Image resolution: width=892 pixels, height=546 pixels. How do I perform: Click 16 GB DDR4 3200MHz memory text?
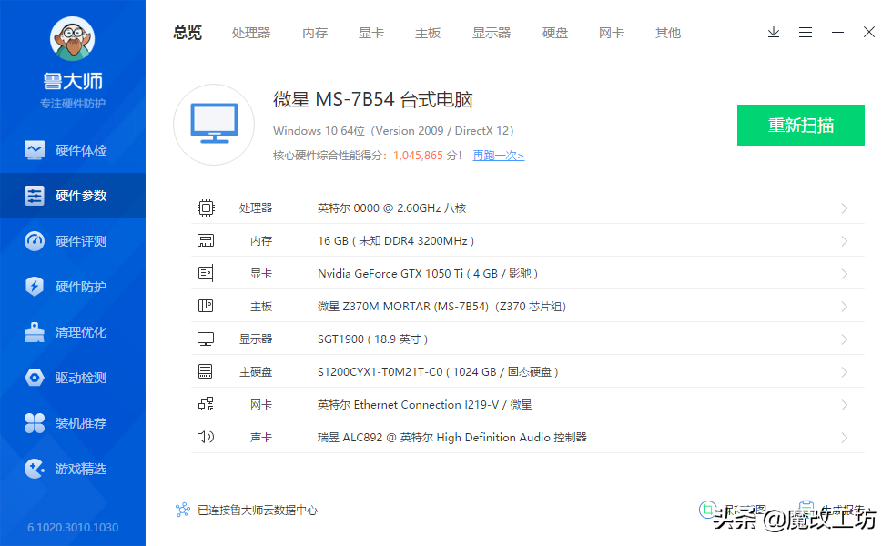[x=396, y=241]
